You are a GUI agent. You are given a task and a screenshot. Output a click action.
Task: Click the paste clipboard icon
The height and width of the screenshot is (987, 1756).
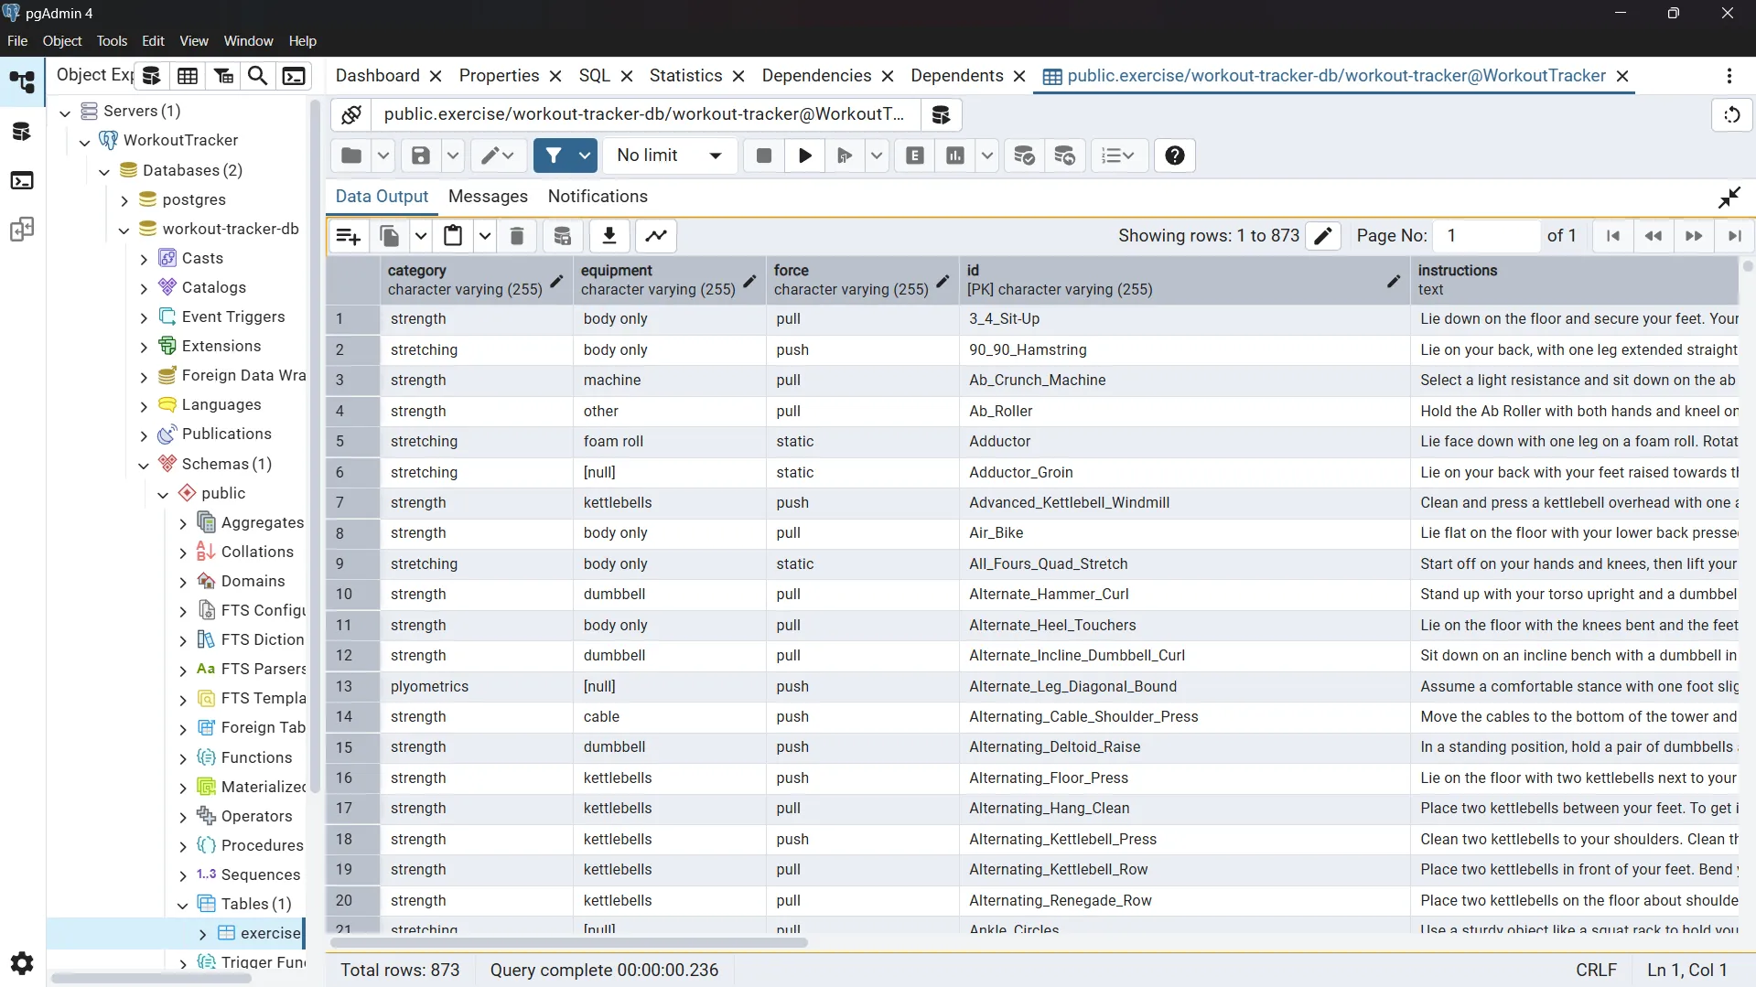click(453, 236)
